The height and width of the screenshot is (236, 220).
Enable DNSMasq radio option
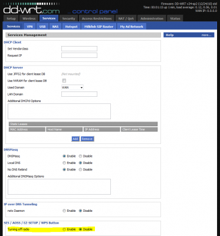coord(64,156)
